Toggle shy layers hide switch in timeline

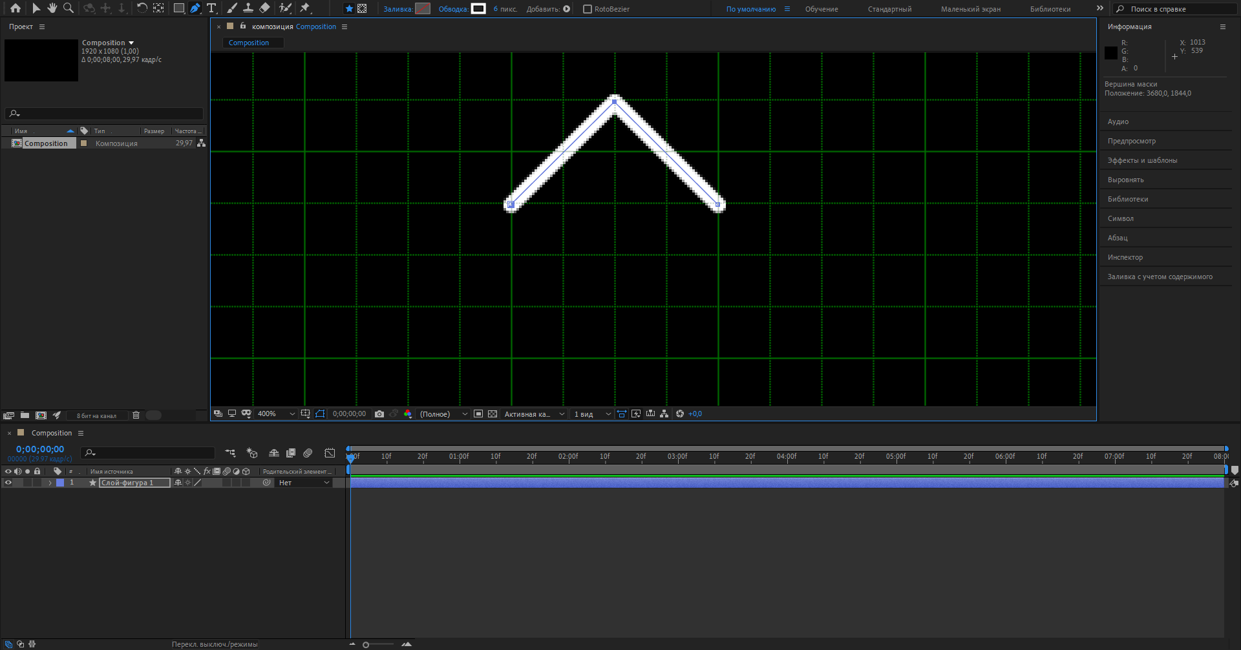(274, 453)
